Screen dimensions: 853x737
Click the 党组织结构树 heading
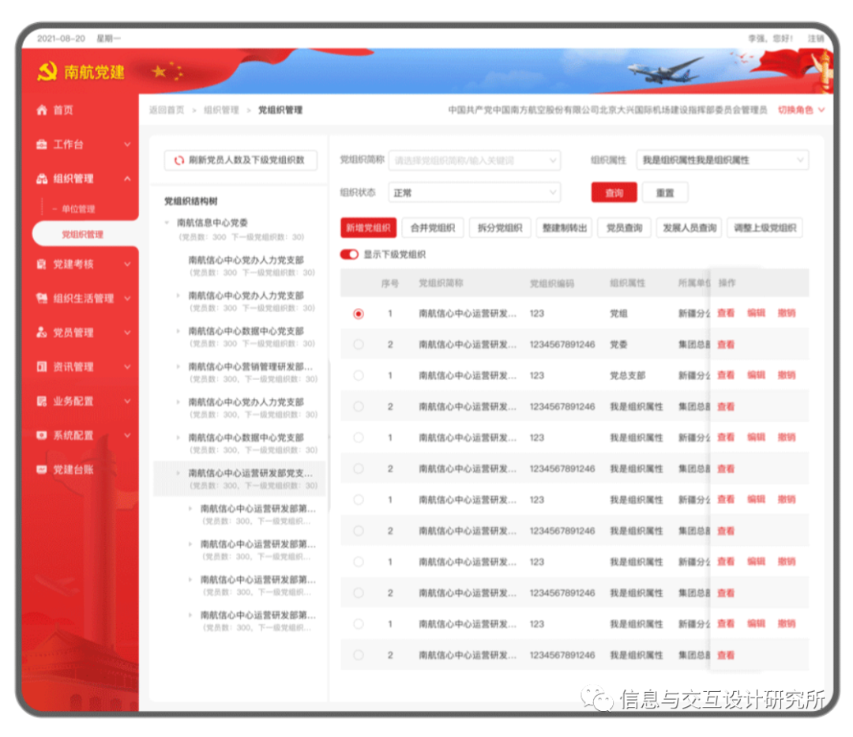(191, 201)
